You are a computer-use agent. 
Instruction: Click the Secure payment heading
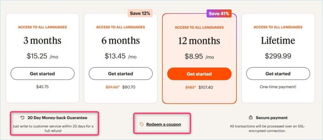pyautogui.click(x=272, y=118)
